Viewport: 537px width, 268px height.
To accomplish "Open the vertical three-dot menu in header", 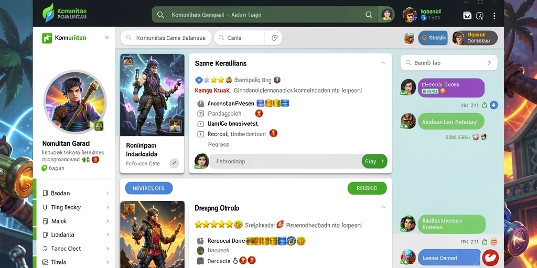I will (494, 16).
